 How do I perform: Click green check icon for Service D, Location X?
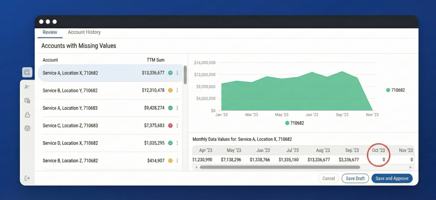point(170,143)
